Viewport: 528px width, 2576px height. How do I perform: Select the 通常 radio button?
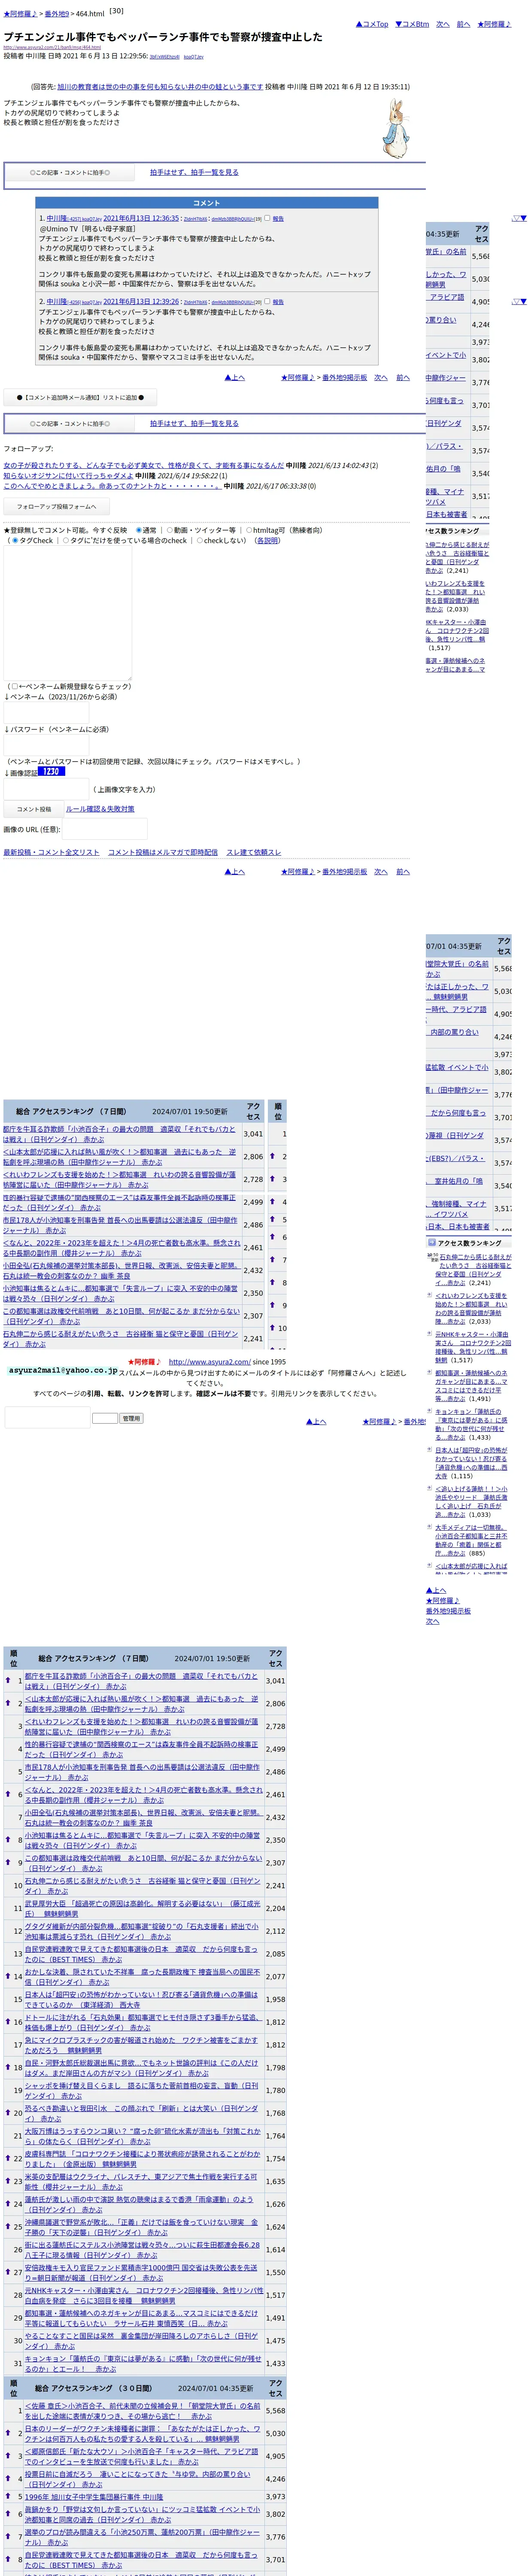point(139,530)
